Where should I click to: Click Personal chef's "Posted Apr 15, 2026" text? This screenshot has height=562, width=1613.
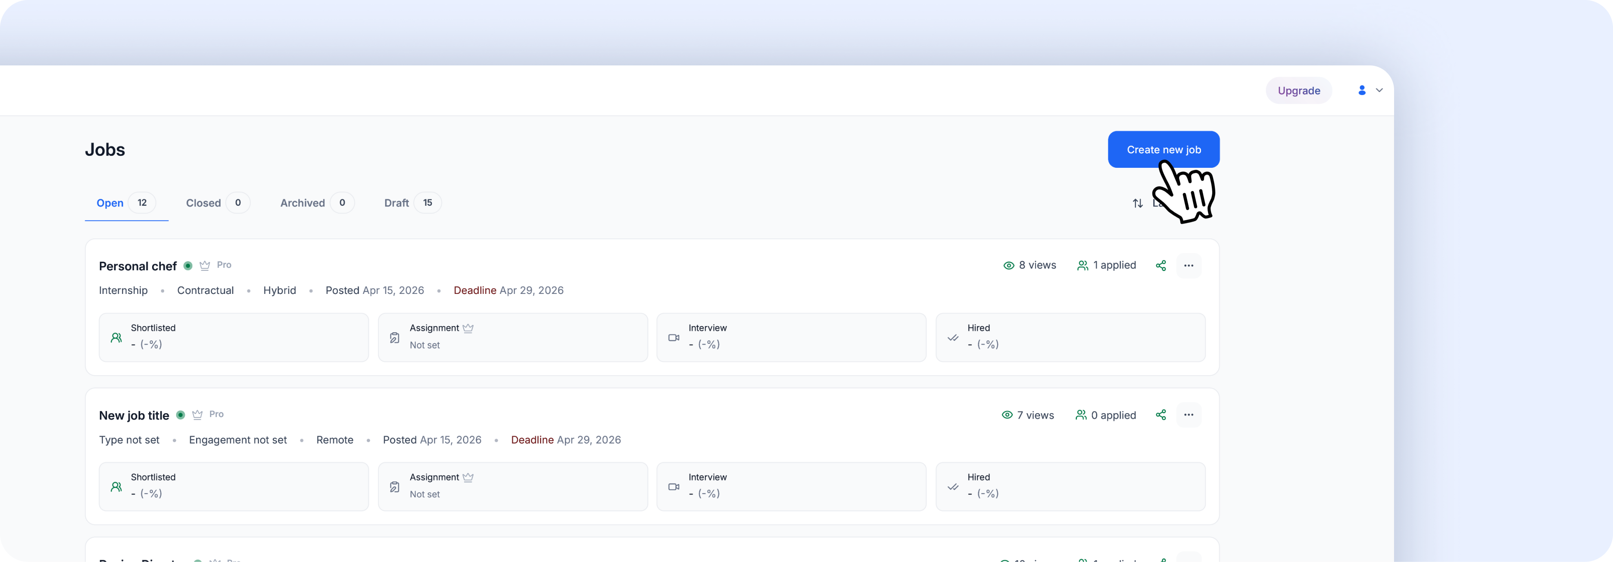(x=374, y=291)
